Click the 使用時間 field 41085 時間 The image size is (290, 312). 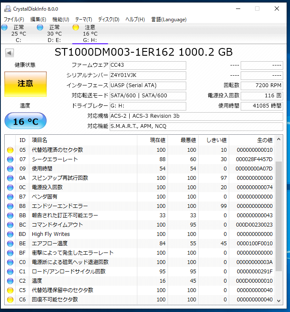coord(262,106)
